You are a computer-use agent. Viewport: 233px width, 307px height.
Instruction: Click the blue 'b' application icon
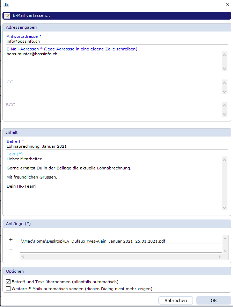6,5
